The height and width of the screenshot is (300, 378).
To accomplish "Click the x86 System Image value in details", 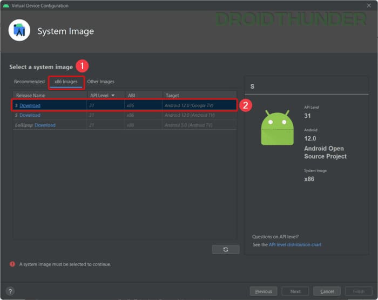I will (x=309, y=179).
